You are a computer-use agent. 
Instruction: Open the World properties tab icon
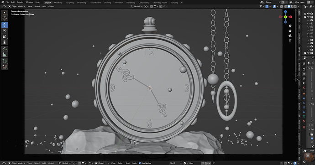304,88
